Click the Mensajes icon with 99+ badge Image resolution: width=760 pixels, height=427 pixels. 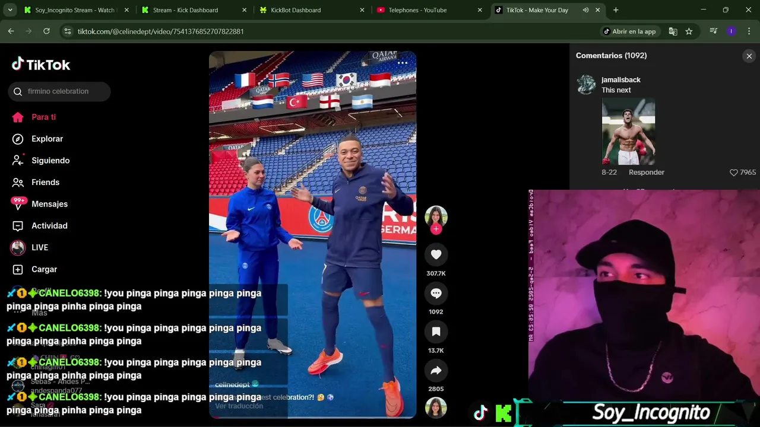coord(18,203)
